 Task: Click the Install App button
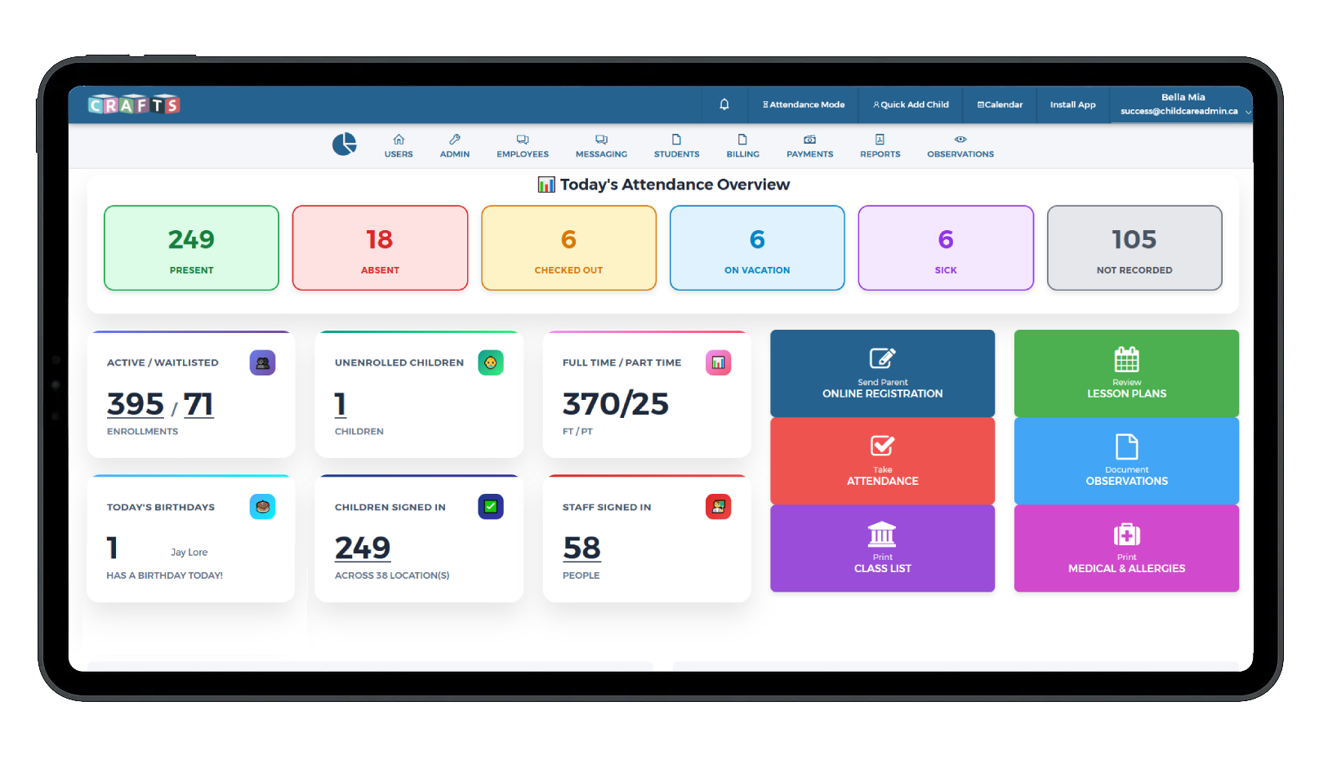(1072, 104)
